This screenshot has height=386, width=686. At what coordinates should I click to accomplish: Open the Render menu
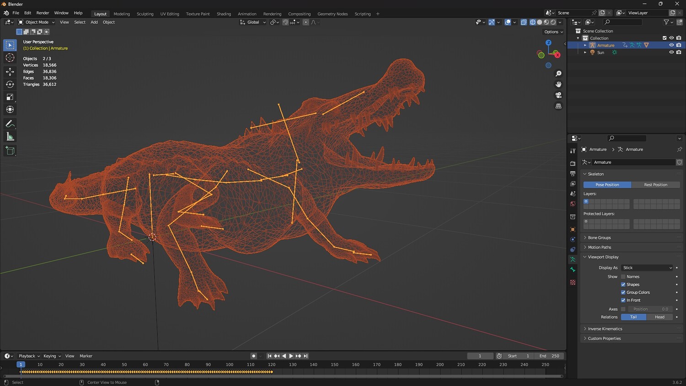click(x=43, y=13)
